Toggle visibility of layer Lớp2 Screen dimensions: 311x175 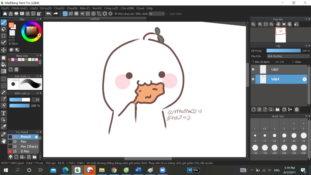tap(253, 69)
